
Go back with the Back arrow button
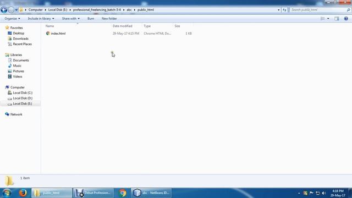coord(4,10)
